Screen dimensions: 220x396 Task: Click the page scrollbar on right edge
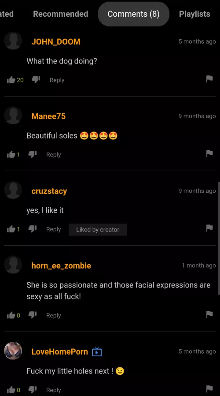point(219,237)
